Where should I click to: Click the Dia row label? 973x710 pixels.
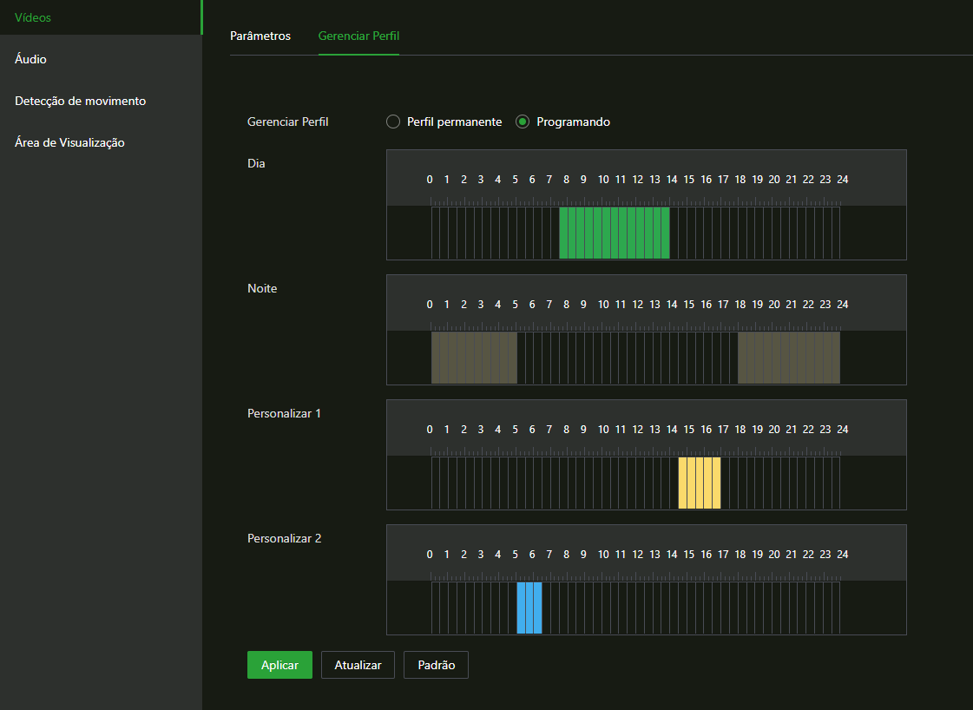[256, 163]
